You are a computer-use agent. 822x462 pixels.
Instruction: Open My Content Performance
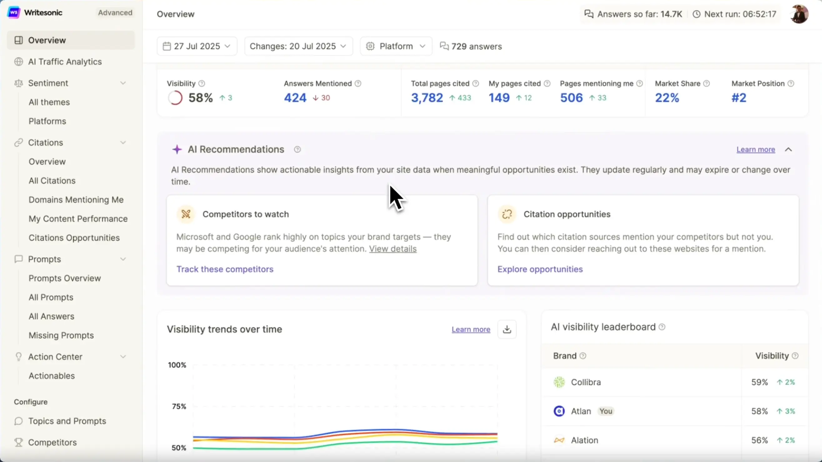tap(78, 219)
